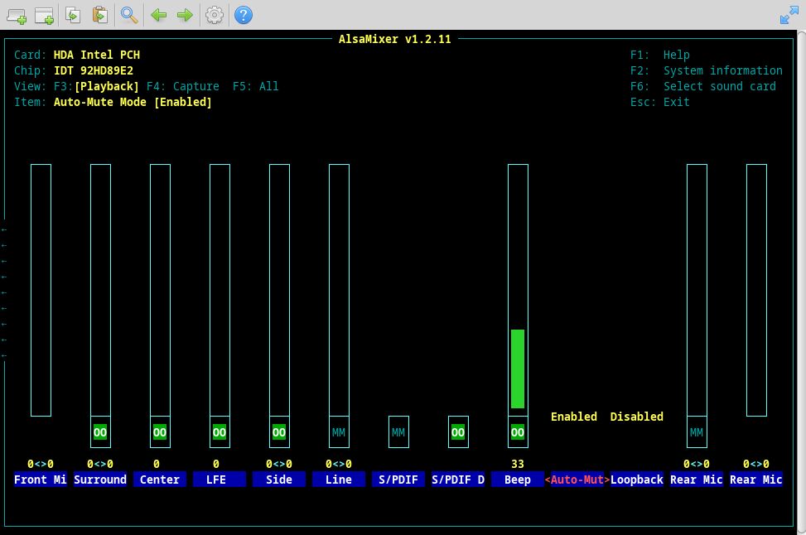Toggle mute box under Side channel
The width and height of the screenshot is (806, 535).
(279, 432)
